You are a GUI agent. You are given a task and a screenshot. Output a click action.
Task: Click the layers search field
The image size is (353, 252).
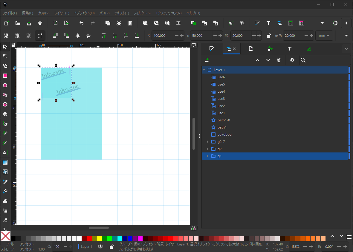coord(325,60)
